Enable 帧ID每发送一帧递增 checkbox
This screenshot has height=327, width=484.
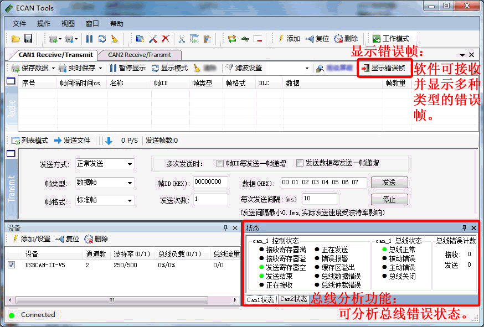(220, 163)
